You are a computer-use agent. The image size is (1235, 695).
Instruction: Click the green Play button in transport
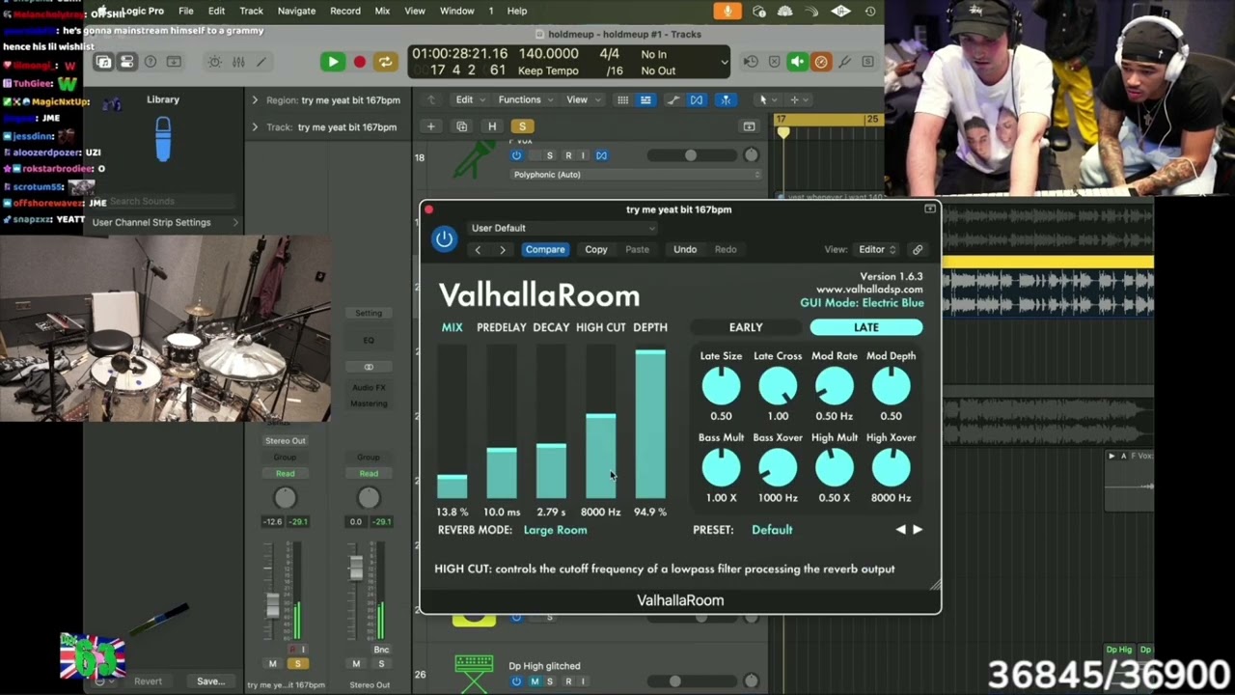point(333,62)
